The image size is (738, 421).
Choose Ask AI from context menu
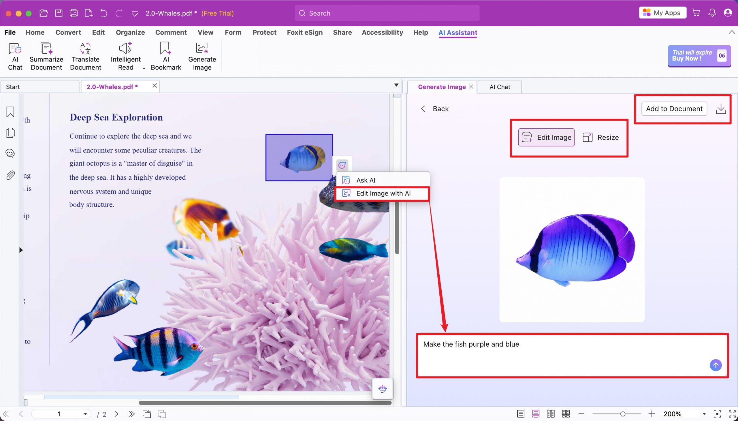point(383,180)
